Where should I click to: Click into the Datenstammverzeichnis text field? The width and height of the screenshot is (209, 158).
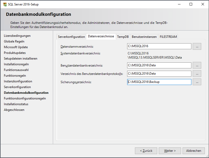(x=159, y=46)
